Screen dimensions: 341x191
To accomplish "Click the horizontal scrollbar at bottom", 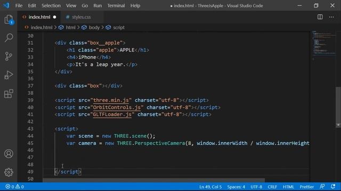I will tap(154, 180).
